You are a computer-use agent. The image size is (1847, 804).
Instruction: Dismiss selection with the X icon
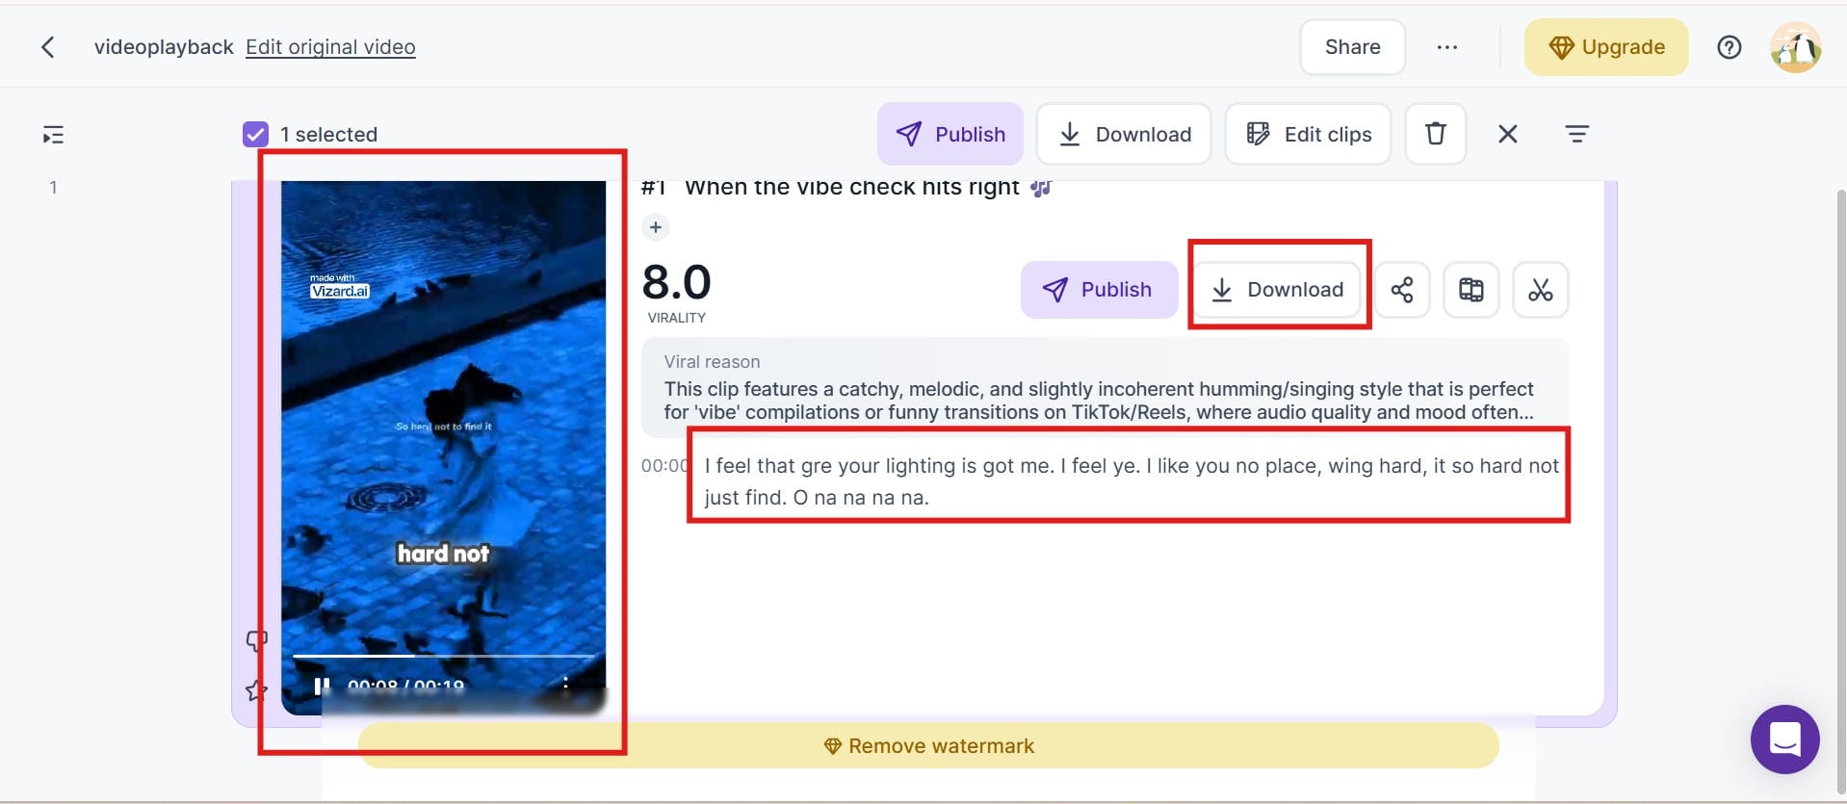pyautogui.click(x=1508, y=134)
